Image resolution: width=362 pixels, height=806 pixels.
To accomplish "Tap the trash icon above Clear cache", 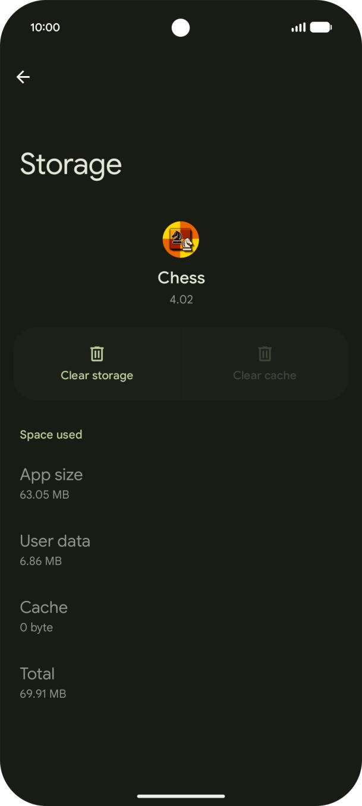I will click(x=265, y=354).
